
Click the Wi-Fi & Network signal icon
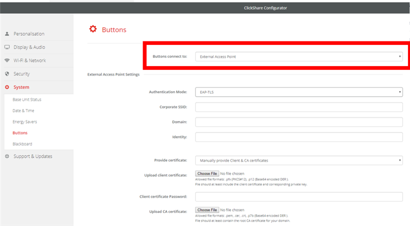click(x=7, y=61)
